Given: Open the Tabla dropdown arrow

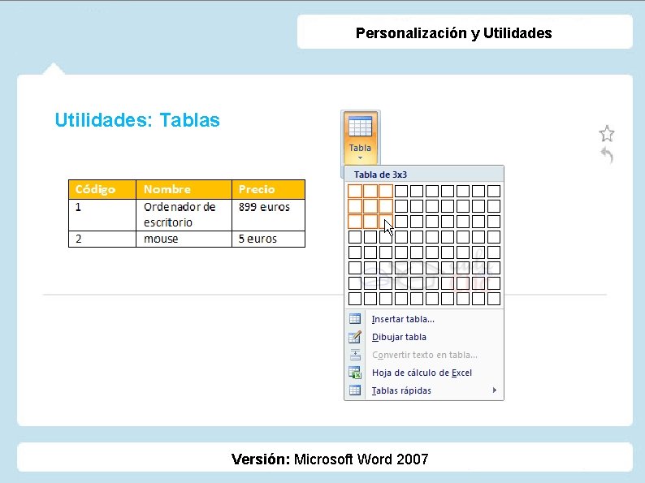Looking at the screenshot, I should pyautogui.click(x=360, y=157).
